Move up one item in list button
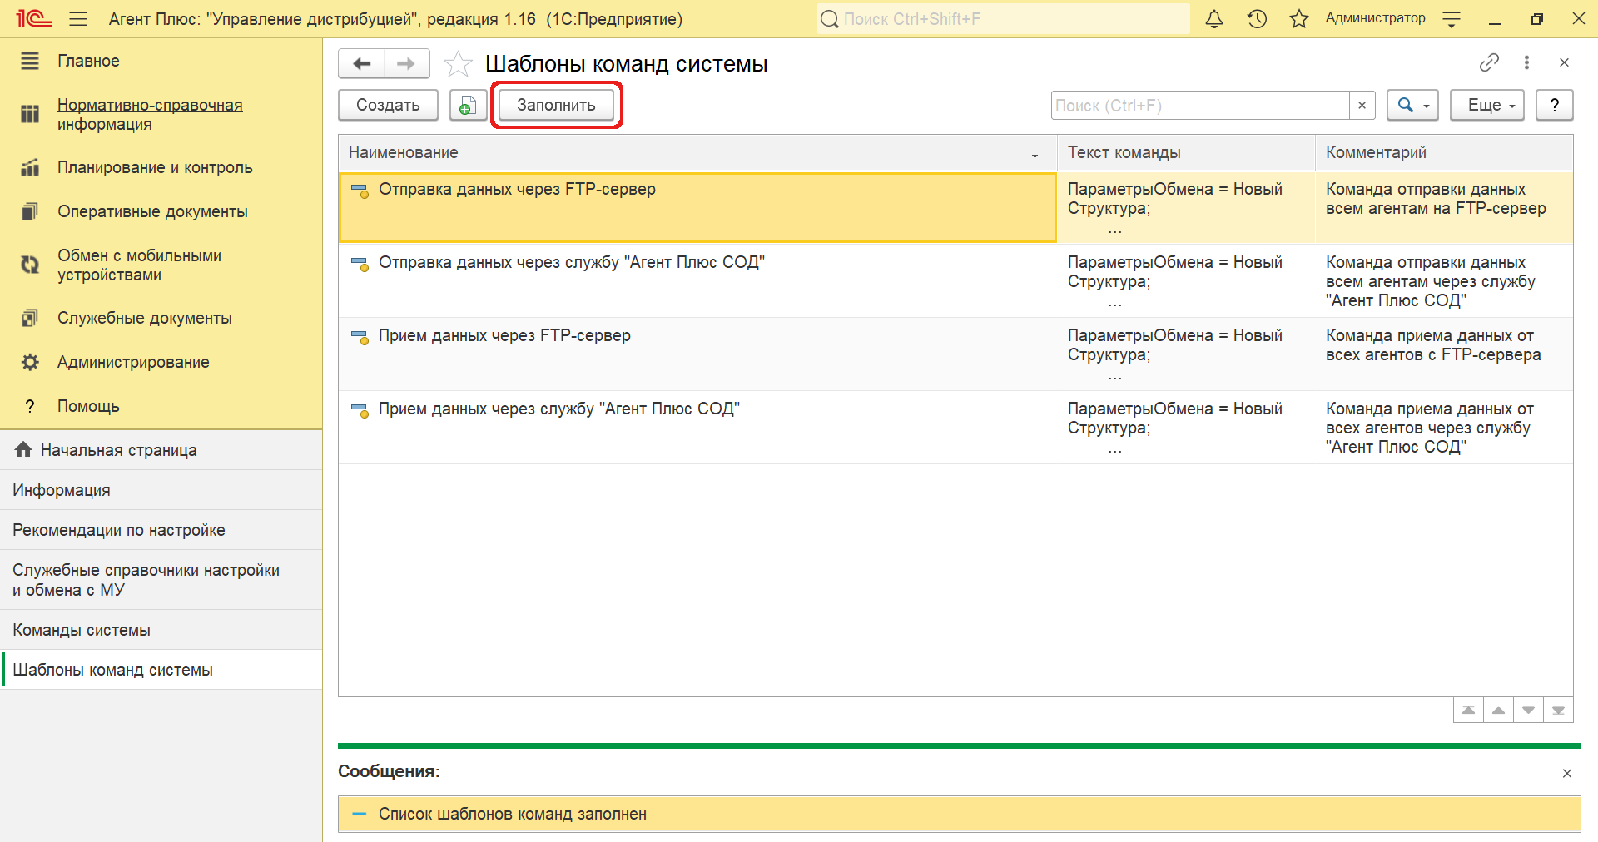The image size is (1598, 842). [x=1498, y=710]
